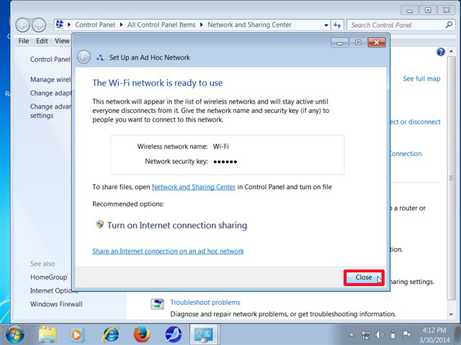Open the Edit menu
This screenshot has width=461, height=345.
point(43,41)
